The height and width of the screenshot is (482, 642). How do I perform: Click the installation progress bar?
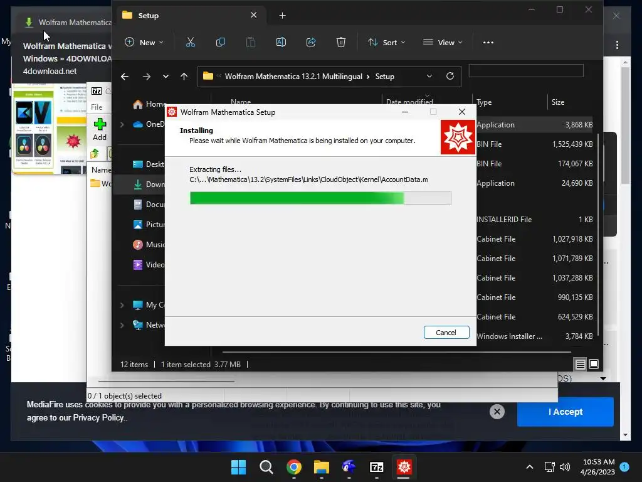click(320, 198)
